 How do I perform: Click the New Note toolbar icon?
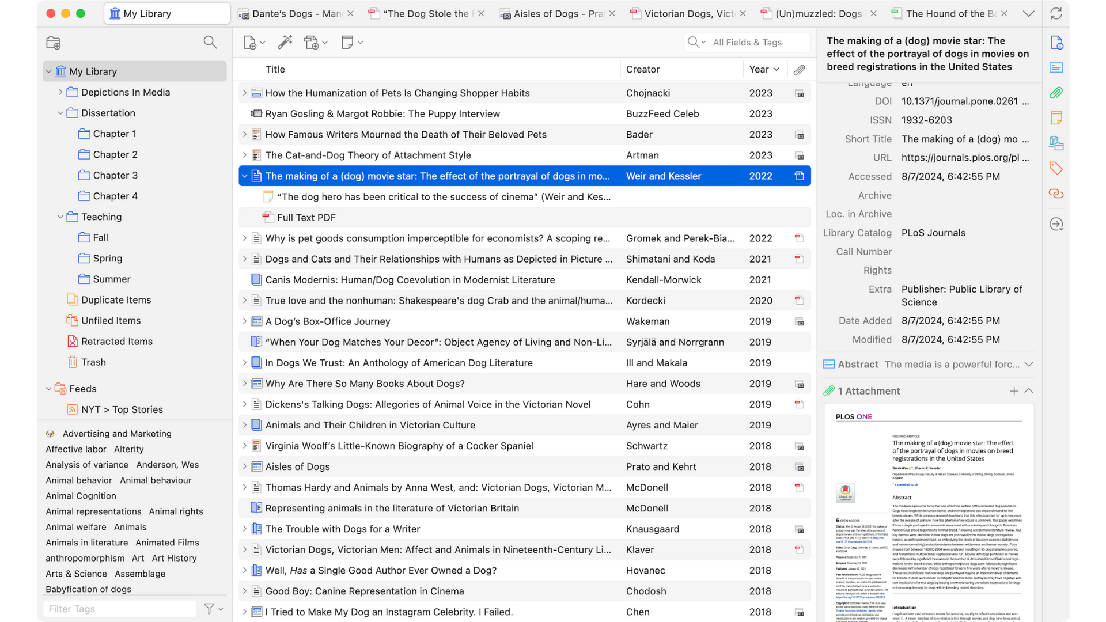click(x=347, y=43)
